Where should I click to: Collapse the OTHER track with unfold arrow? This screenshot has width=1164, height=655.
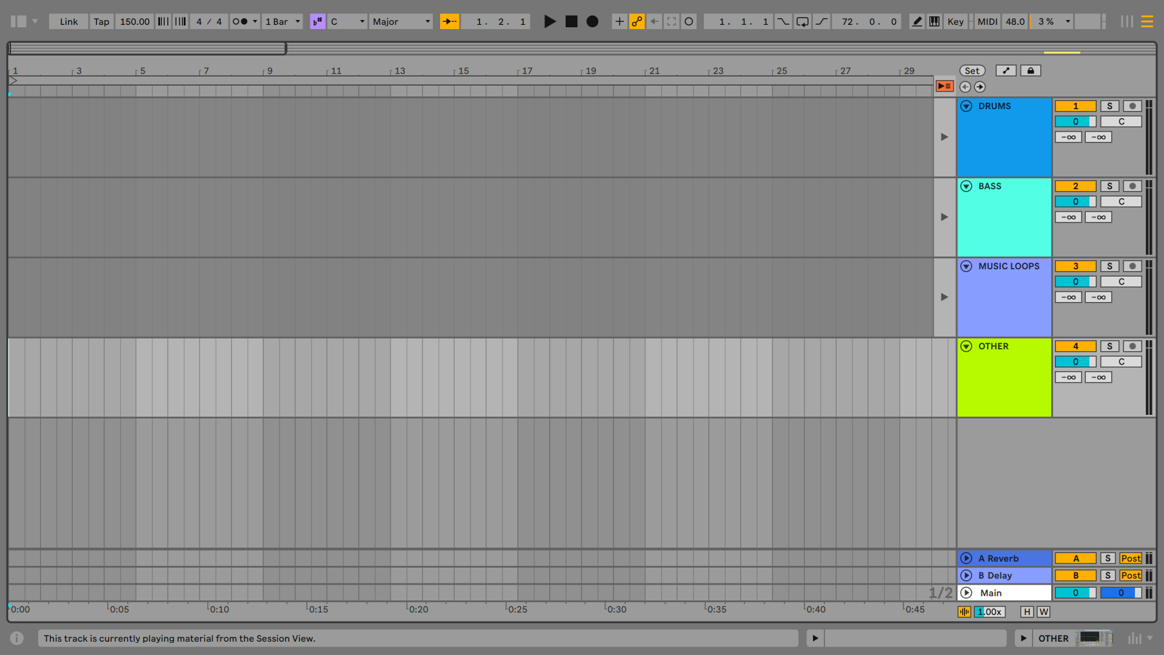point(966,346)
